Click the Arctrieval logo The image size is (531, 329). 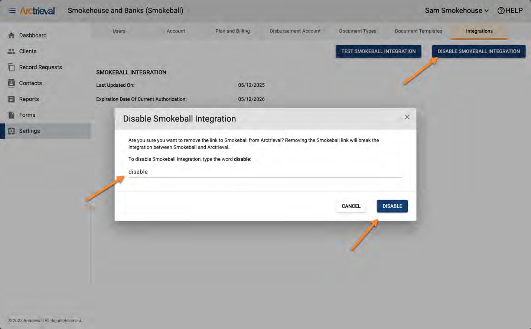(x=38, y=11)
